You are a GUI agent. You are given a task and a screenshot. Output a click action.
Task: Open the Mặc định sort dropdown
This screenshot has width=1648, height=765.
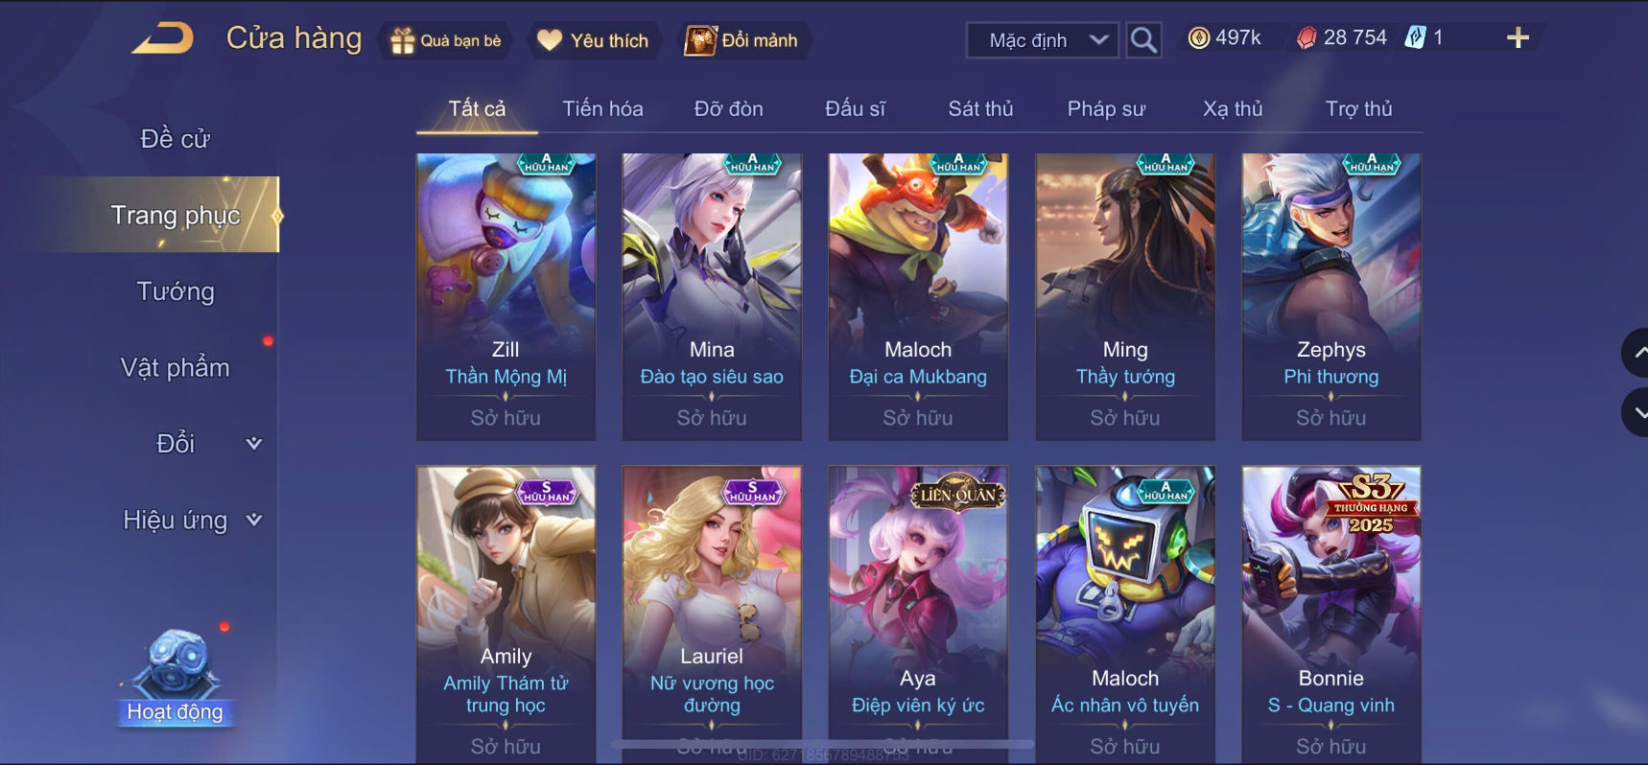click(x=1043, y=40)
